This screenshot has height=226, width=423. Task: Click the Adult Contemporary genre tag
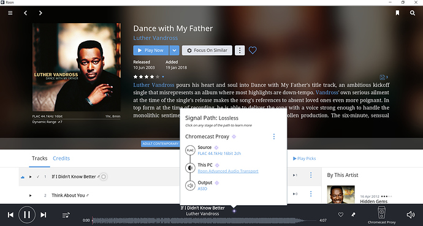[161, 143]
